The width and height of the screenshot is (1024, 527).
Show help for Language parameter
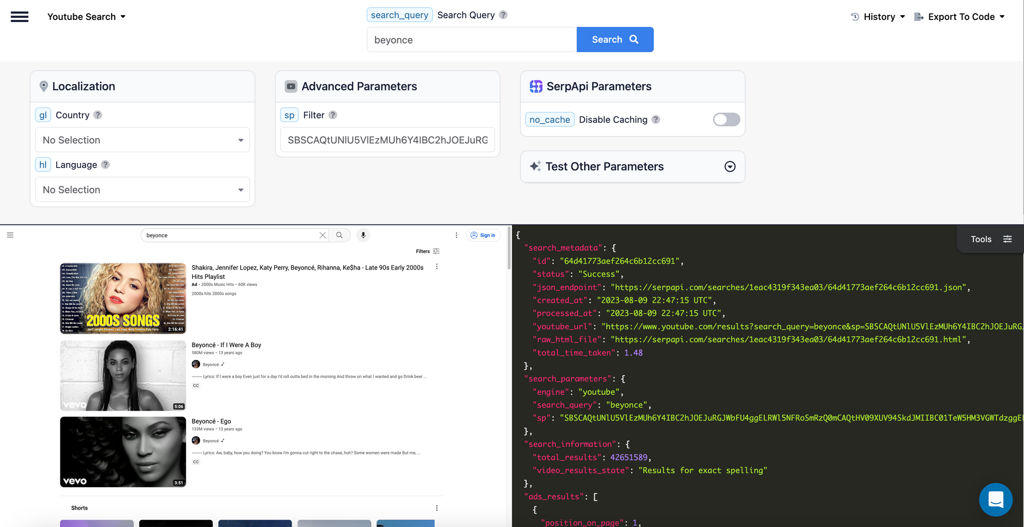[105, 165]
